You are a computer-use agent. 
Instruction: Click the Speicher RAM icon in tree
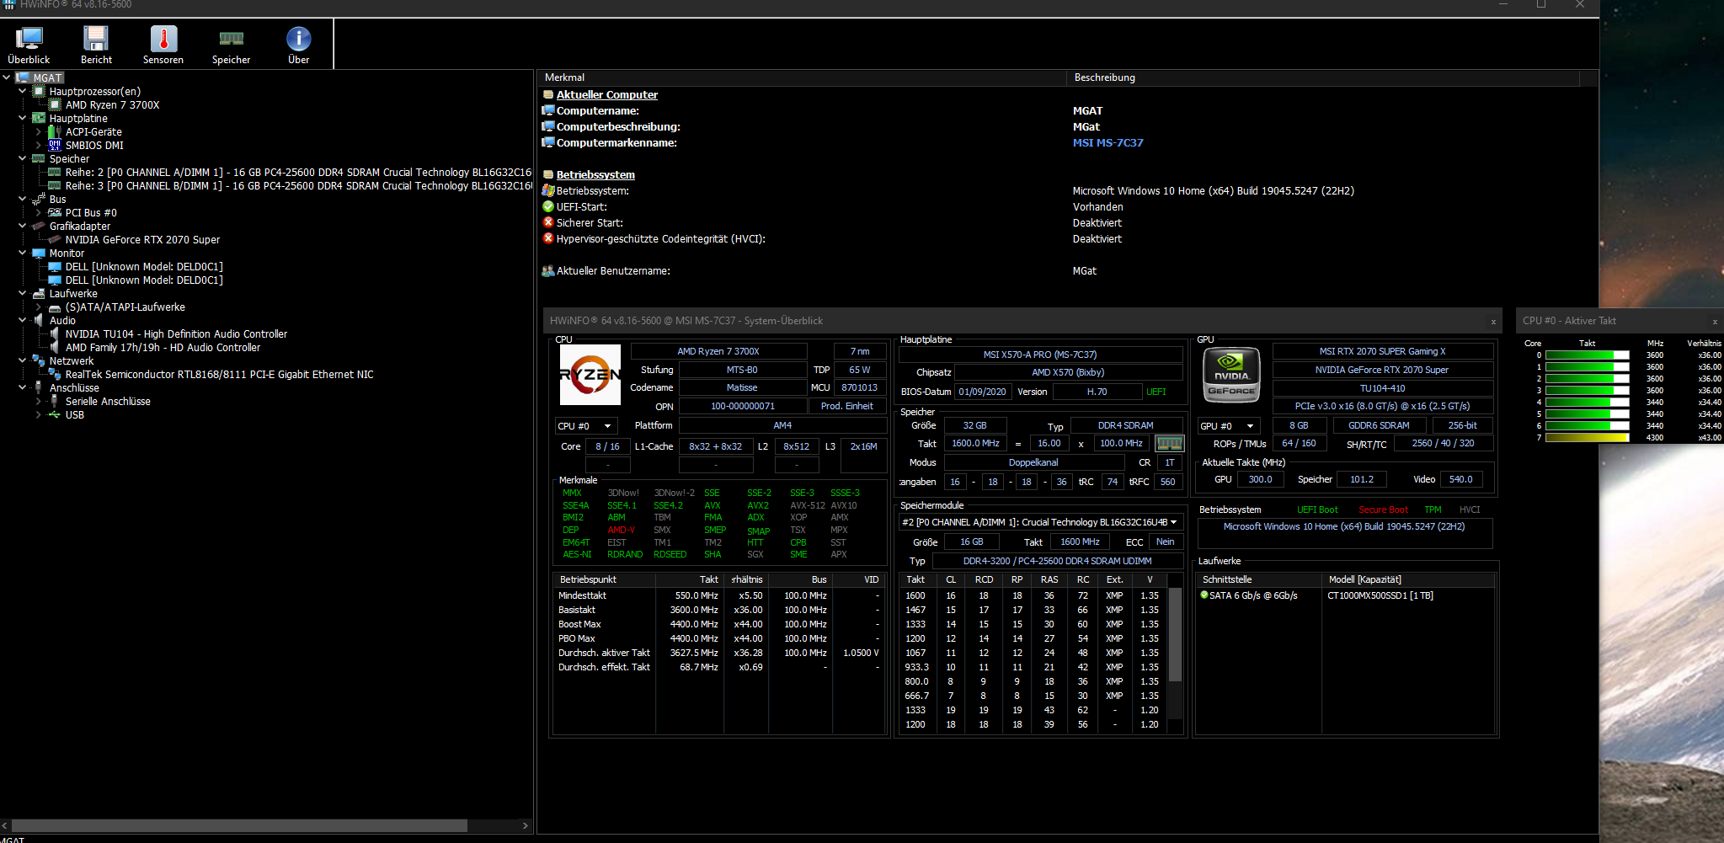[39, 159]
